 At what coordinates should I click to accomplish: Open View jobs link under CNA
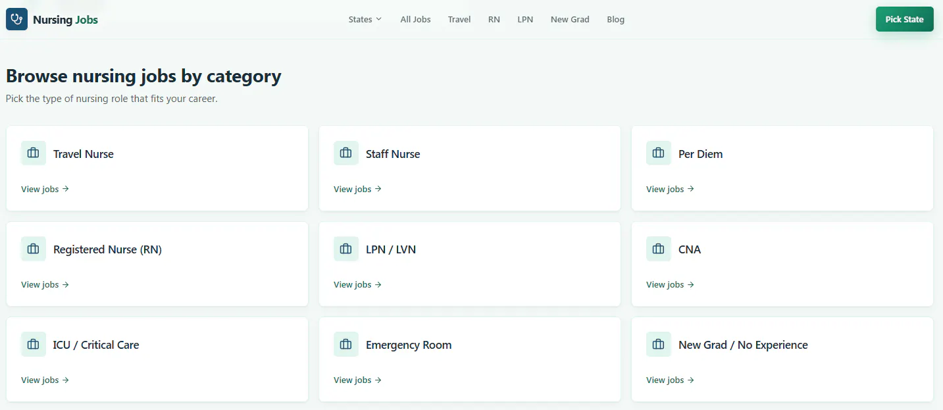click(671, 284)
